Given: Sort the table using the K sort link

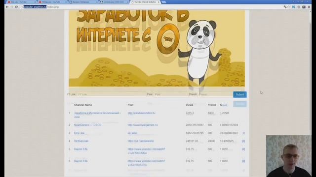Looking at the screenshot, I should coord(225,105).
